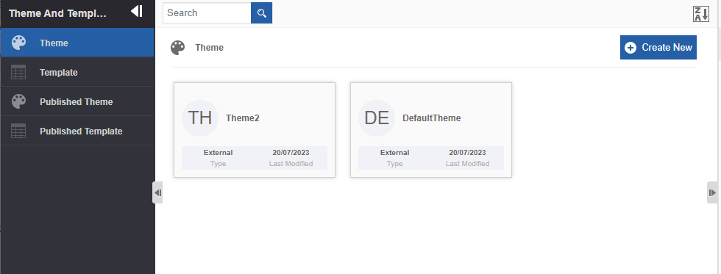Click the grid icon beside Template
This screenshot has height=274, width=721.
tap(18, 72)
